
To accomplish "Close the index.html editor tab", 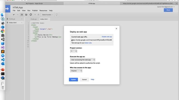I will 49,19.
